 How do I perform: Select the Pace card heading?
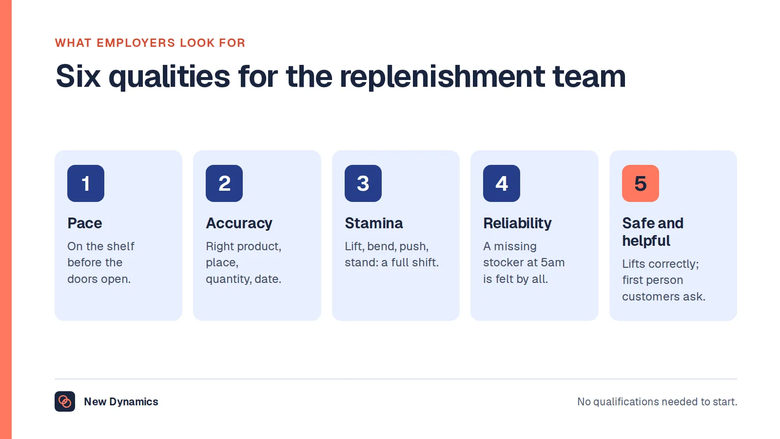coord(85,223)
